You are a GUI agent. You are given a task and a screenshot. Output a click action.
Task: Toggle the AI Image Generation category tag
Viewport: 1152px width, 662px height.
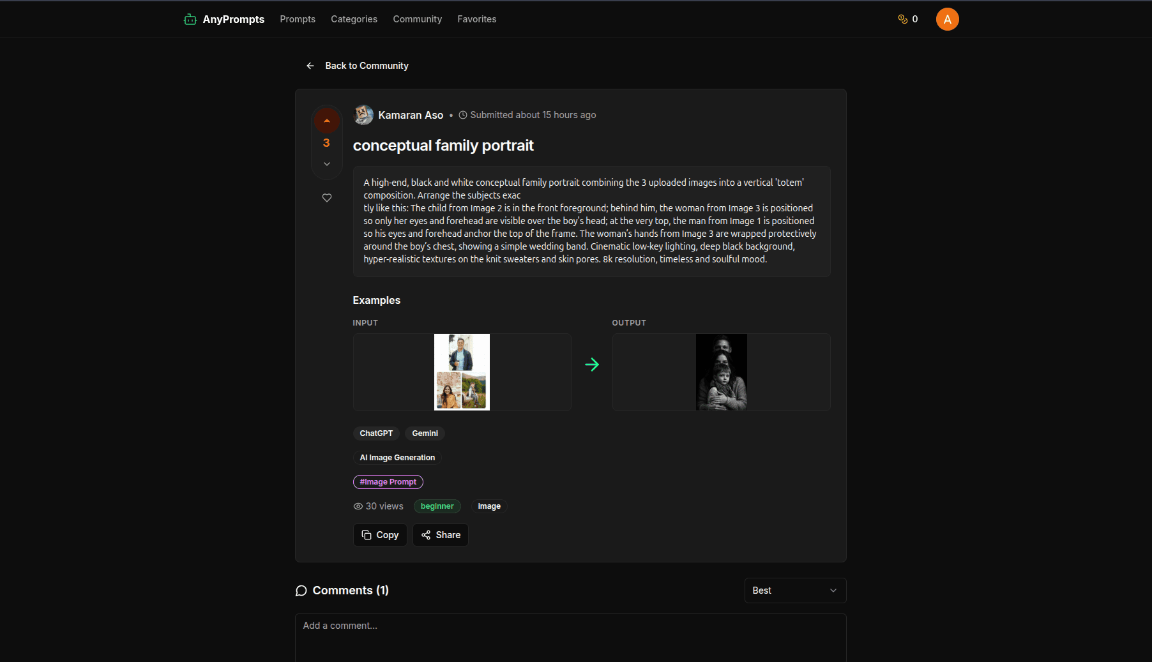[x=397, y=457]
